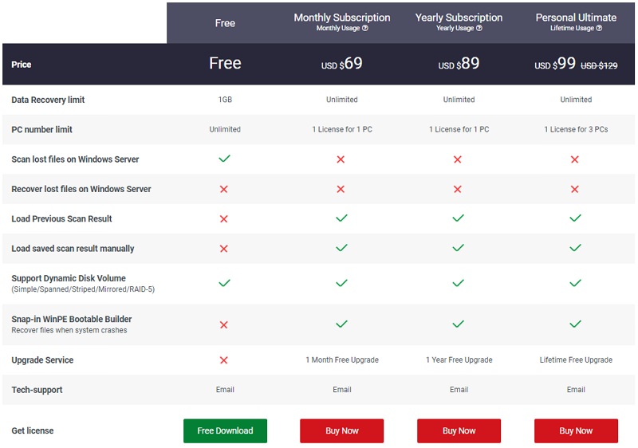Click the USD $69 monthly price
The width and height of the screenshot is (638, 448).
point(342,64)
